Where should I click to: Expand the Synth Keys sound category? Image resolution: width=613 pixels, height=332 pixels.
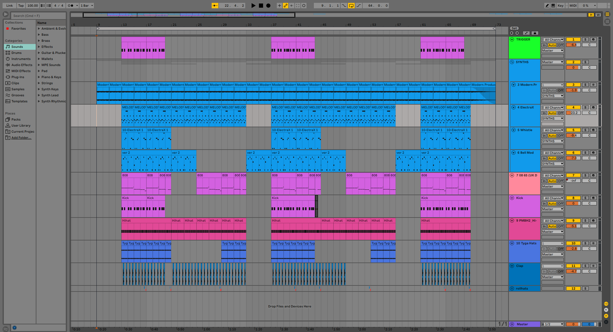[x=39, y=89]
